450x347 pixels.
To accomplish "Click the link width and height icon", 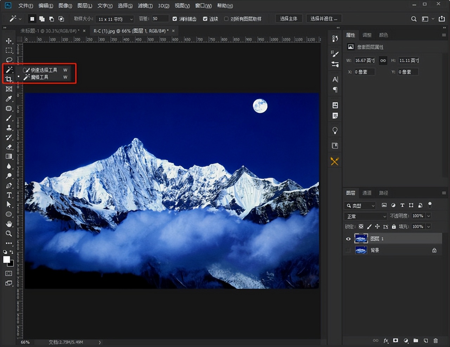I will [383, 60].
